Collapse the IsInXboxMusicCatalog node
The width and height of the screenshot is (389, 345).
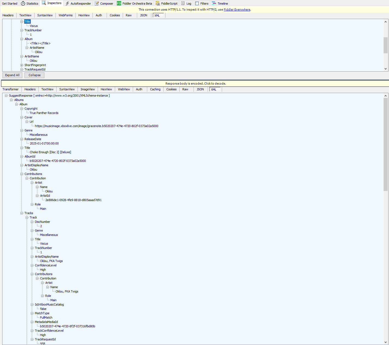32,304
